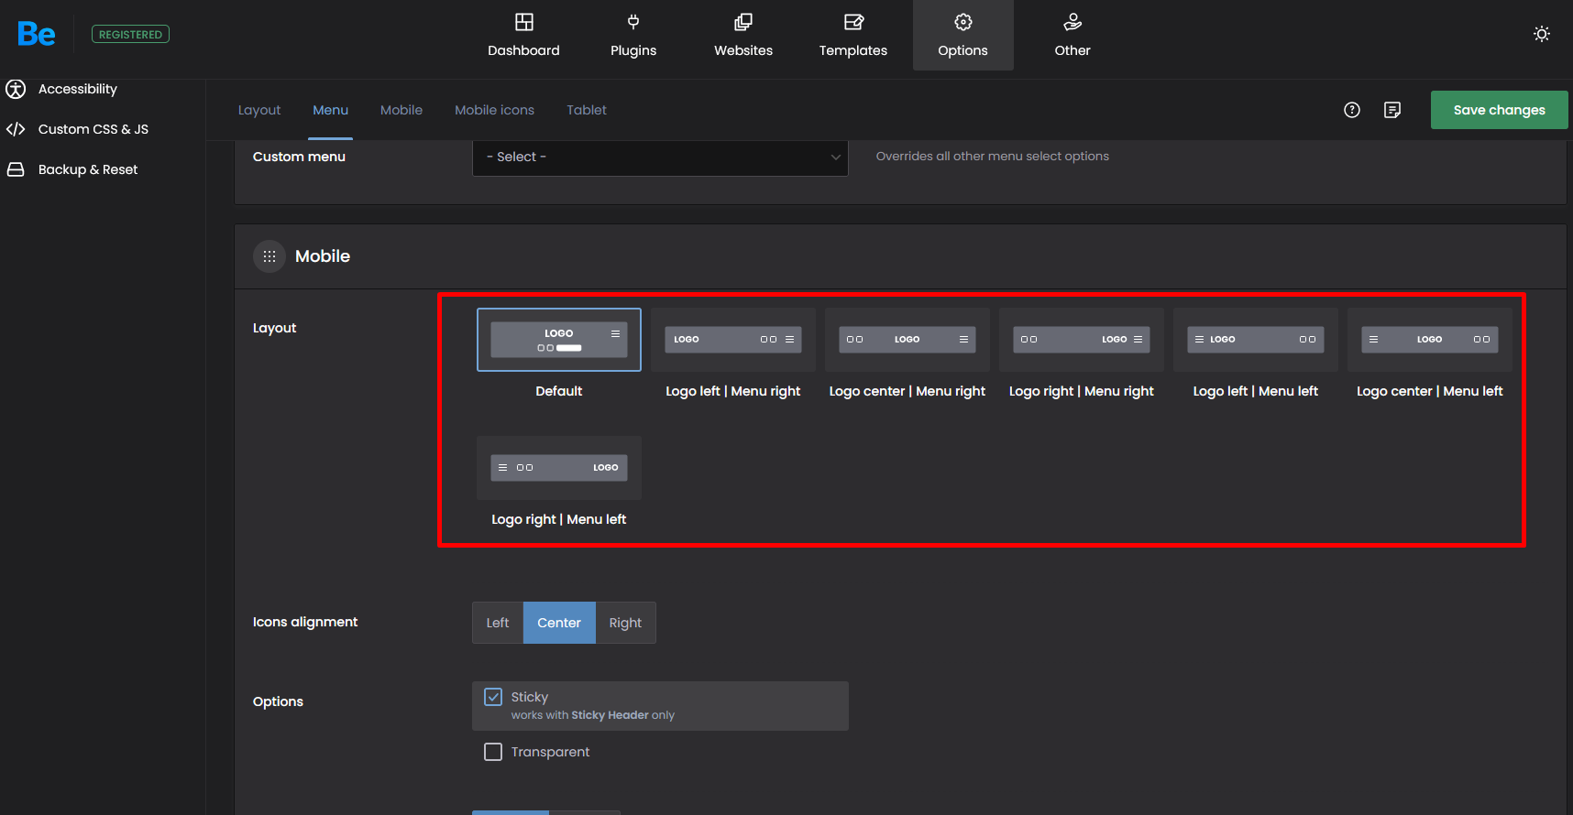Click the 'works with Sticky Header only' note
The image size is (1573, 815).
[x=593, y=715]
